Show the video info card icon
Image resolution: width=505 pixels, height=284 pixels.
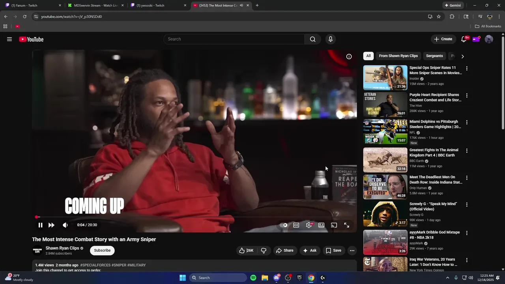tap(349, 56)
